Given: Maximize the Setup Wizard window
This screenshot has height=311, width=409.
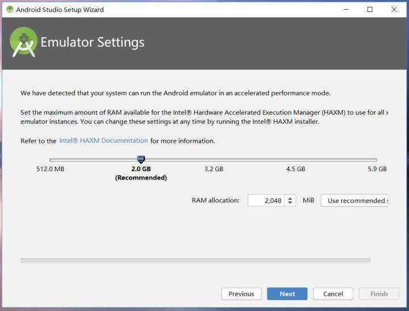Looking at the screenshot, I should pos(370,10).
